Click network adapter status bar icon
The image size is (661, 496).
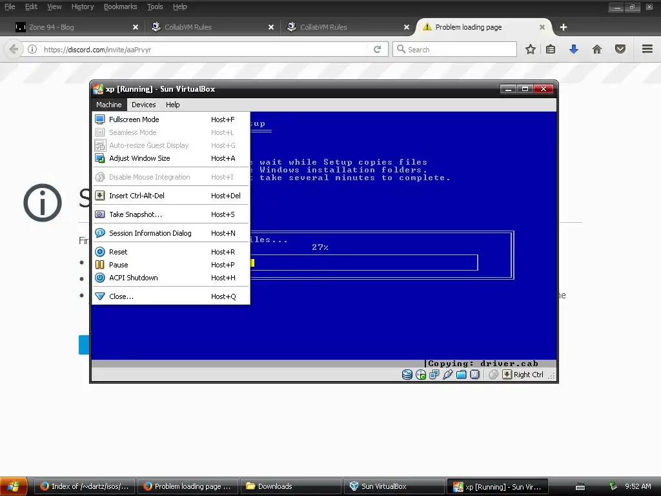pos(434,375)
